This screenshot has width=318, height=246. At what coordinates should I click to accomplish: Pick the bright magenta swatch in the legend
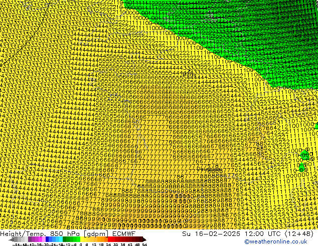[x=40, y=239]
